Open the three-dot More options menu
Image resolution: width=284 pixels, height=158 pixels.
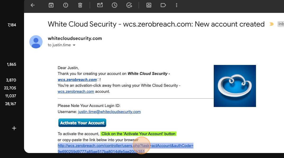pyautogui.click(x=177, y=5)
